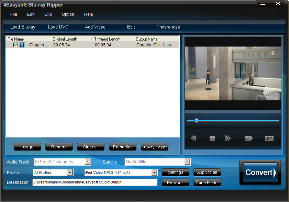The height and width of the screenshot is (202, 289).
Task: Expand the Audio Track dropdown
Action: 88,162
